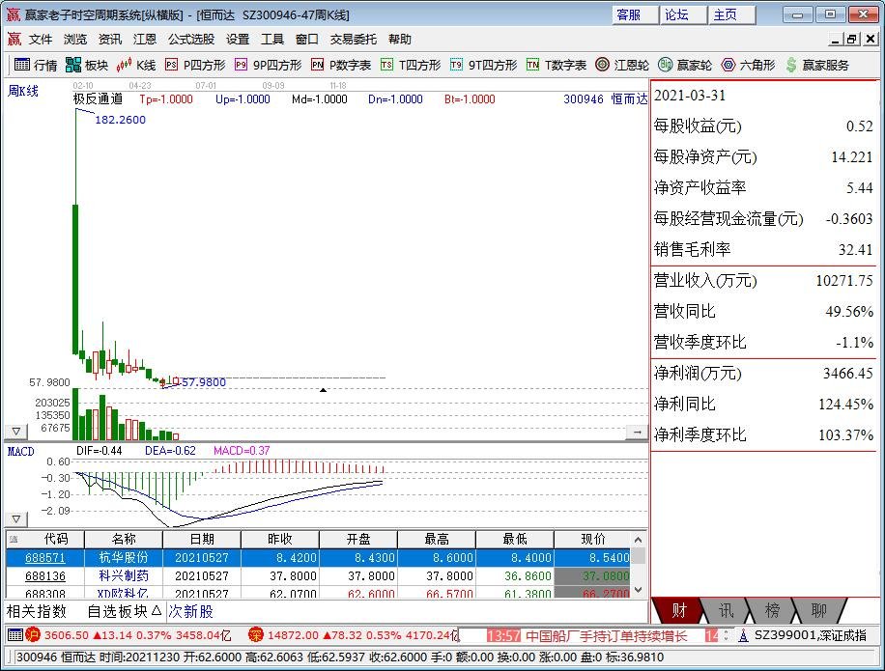
Task: Open the 六角形 hexagon tool
Action: pyautogui.click(x=749, y=65)
